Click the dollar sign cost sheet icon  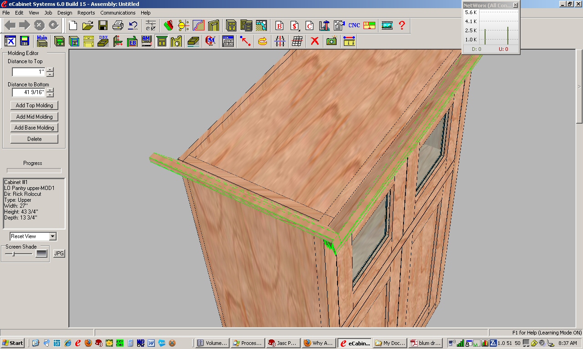(x=295, y=25)
